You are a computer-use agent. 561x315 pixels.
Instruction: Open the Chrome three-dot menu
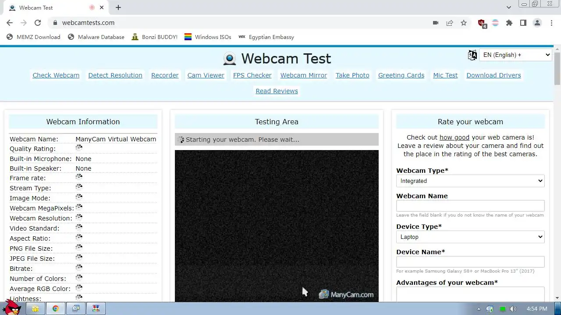tap(551, 23)
